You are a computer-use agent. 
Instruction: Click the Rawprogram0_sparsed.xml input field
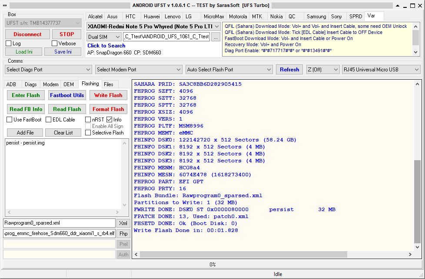[60, 223]
